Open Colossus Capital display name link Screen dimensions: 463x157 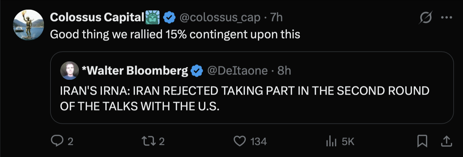[x=97, y=18]
